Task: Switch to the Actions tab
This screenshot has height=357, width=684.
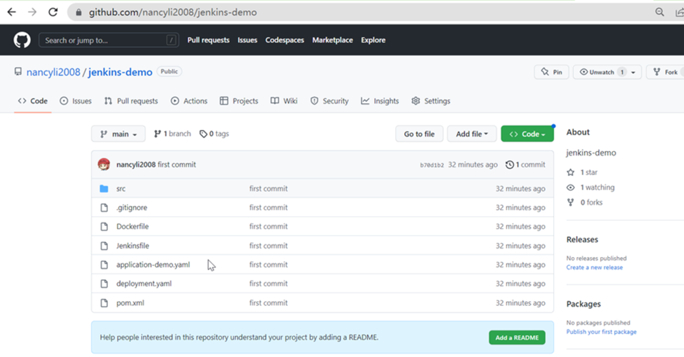Action: click(189, 101)
